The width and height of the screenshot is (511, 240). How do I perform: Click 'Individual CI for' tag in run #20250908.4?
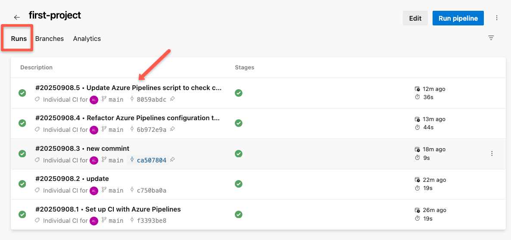point(65,130)
